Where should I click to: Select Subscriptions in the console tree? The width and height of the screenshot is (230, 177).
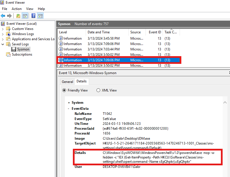(22, 54)
